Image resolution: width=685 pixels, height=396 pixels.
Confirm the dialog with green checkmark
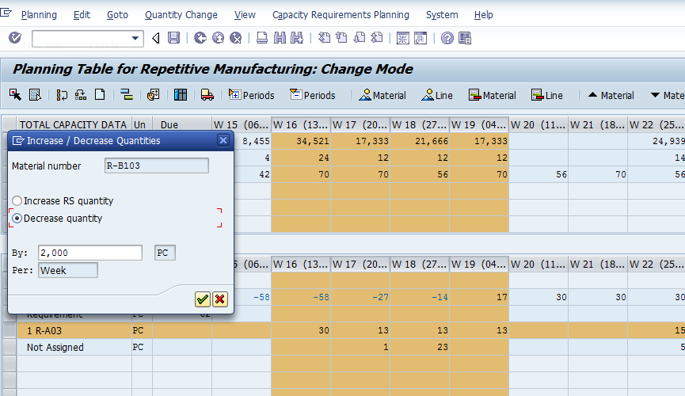coord(203,299)
